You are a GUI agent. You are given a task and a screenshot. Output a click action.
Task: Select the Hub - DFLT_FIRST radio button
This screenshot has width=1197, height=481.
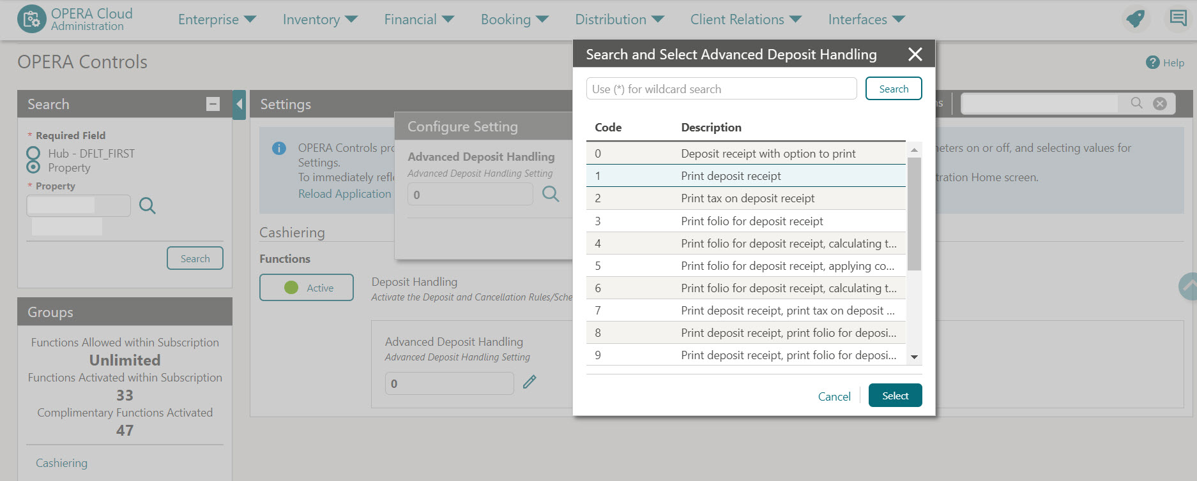pos(33,153)
